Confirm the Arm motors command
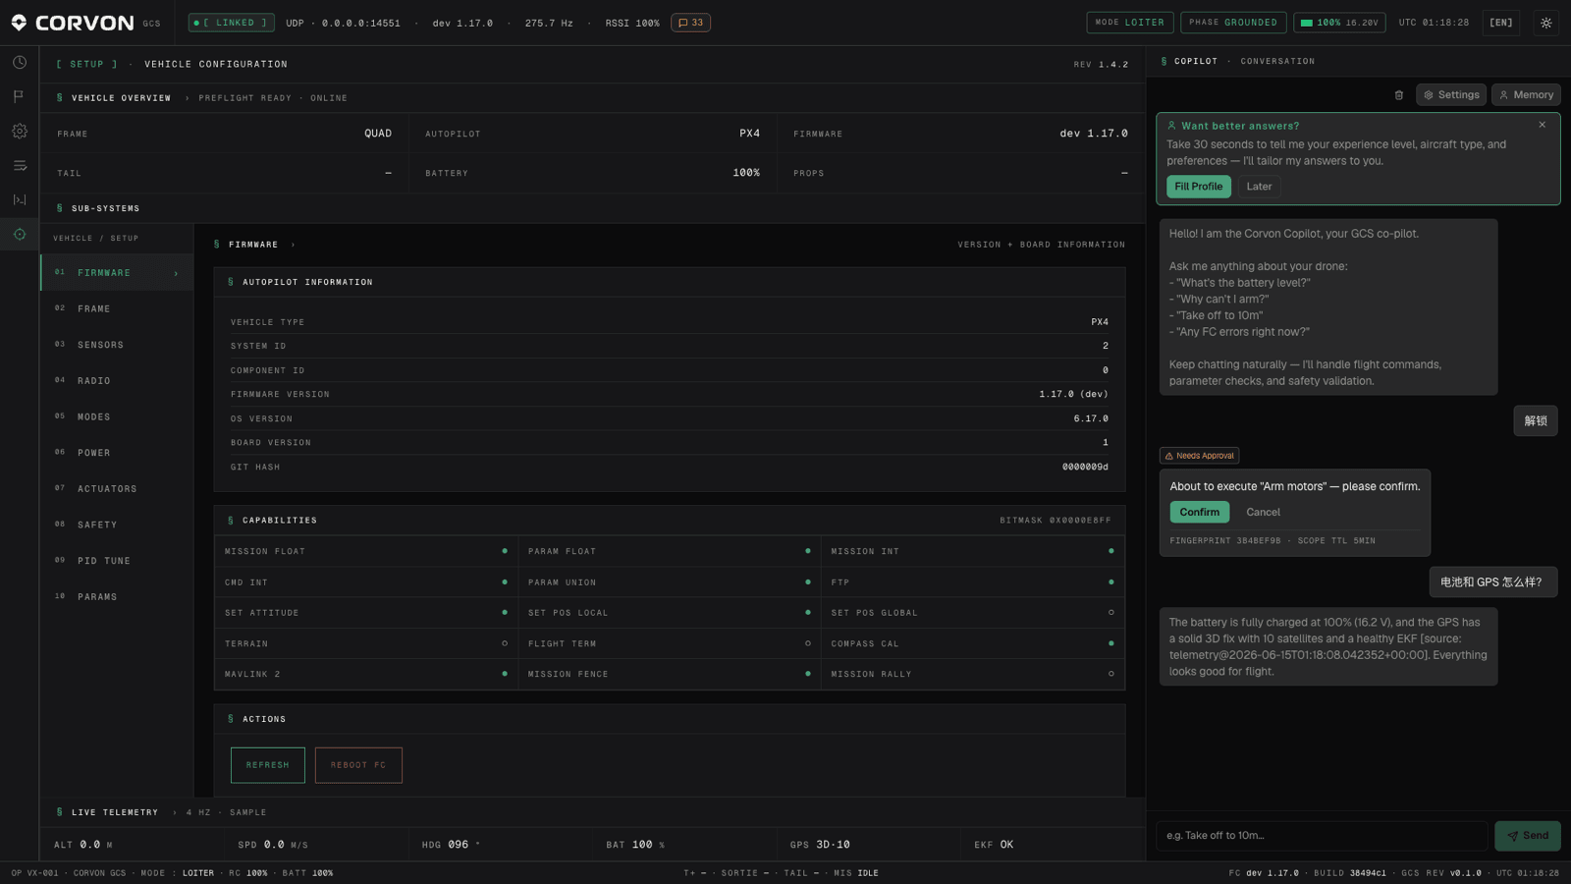Viewport: 1571px width, 884px height. point(1199,512)
